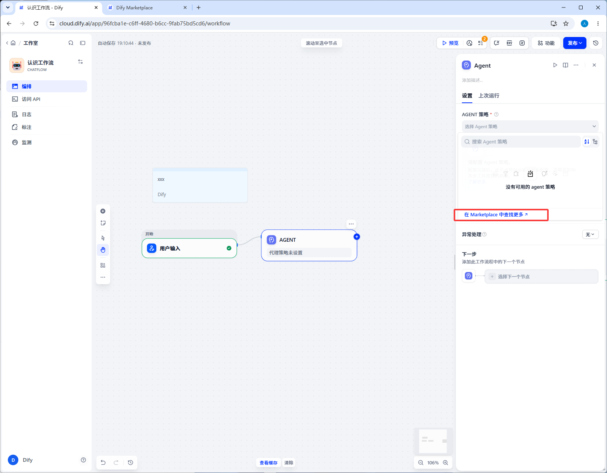Select the AGENT node on canvas
607x473 pixels.
tap(309, 245)
